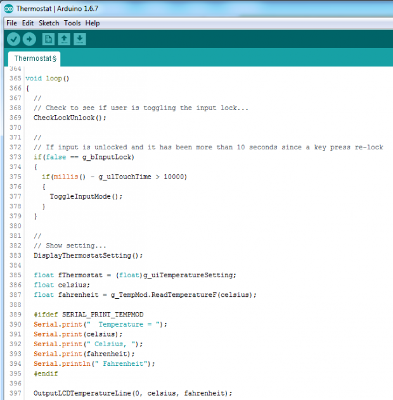Open the Edit menu
Image resolution: width=393 pixels, height=400 pixels.
coord(28,23)
